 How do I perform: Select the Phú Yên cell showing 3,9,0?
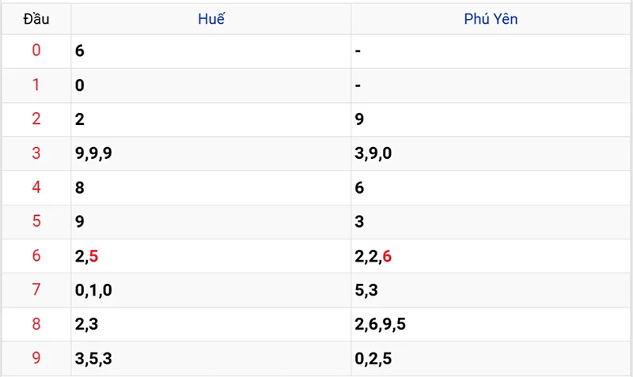pyautogui.click(x=373, y=153)
